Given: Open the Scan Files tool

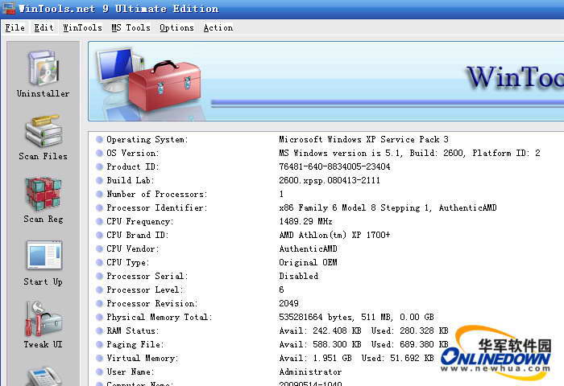Looking at the screenshot, I should click(x=44, y=138).
